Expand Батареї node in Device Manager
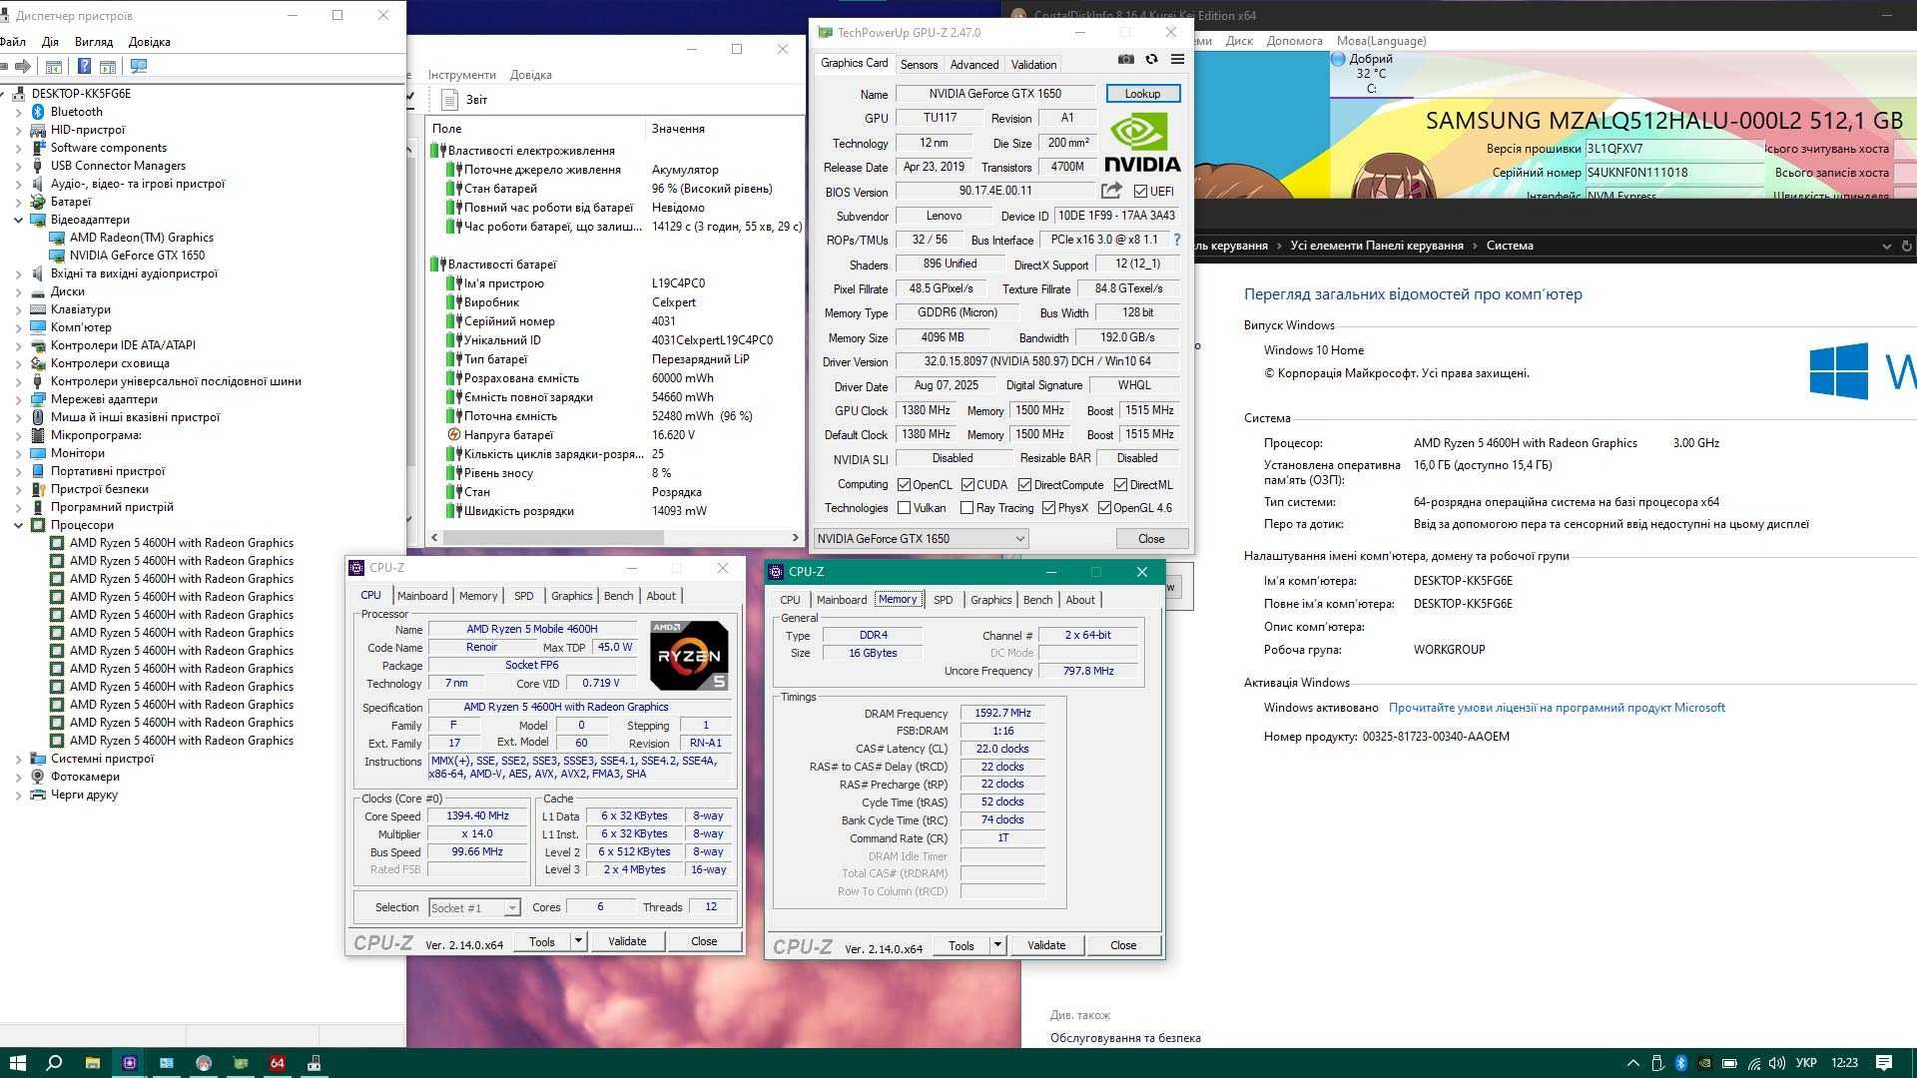The image size is (1917, 1078). point(18,202)
